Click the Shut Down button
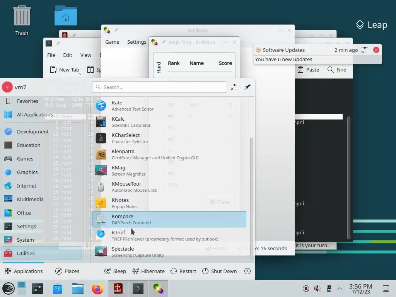Image resolution: width=396 pixels, height=297 pixels. (x=220, y=271)
